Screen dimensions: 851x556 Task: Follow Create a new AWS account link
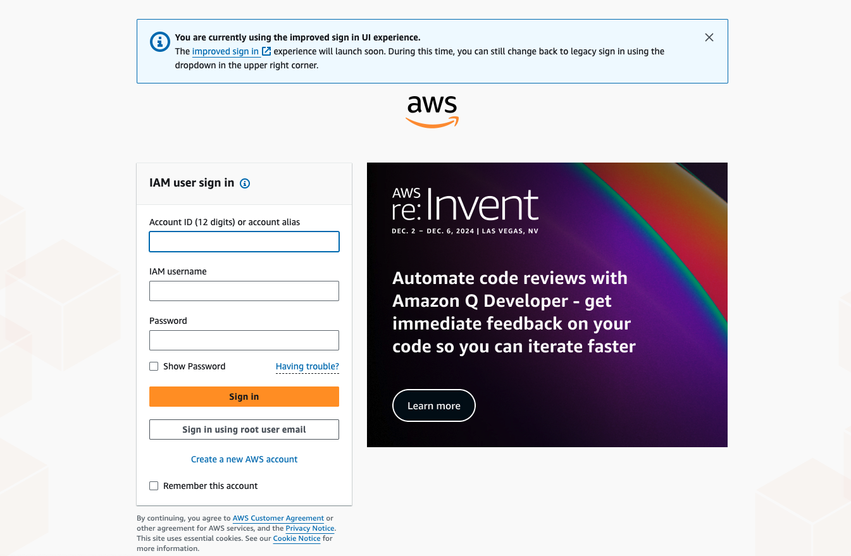(244, 459)
